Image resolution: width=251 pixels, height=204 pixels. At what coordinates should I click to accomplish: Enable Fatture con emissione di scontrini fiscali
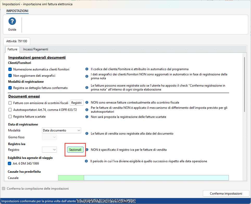tap(10, 103)
